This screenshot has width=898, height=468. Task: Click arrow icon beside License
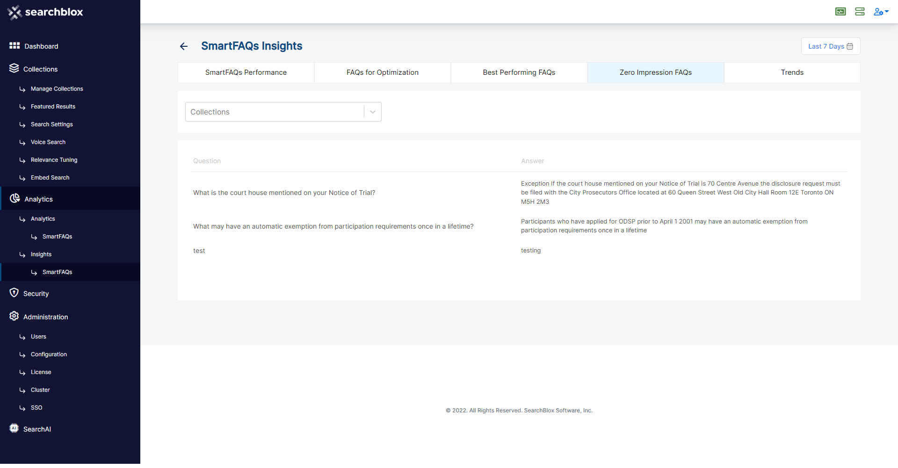22,373
